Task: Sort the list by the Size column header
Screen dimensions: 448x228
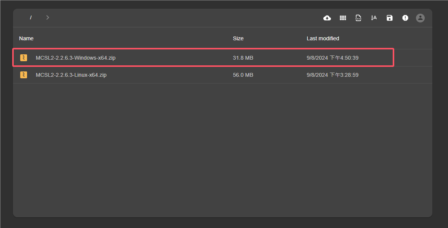Action: point(238,38)
